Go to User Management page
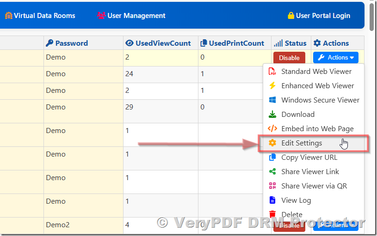 tap(131, 16)
